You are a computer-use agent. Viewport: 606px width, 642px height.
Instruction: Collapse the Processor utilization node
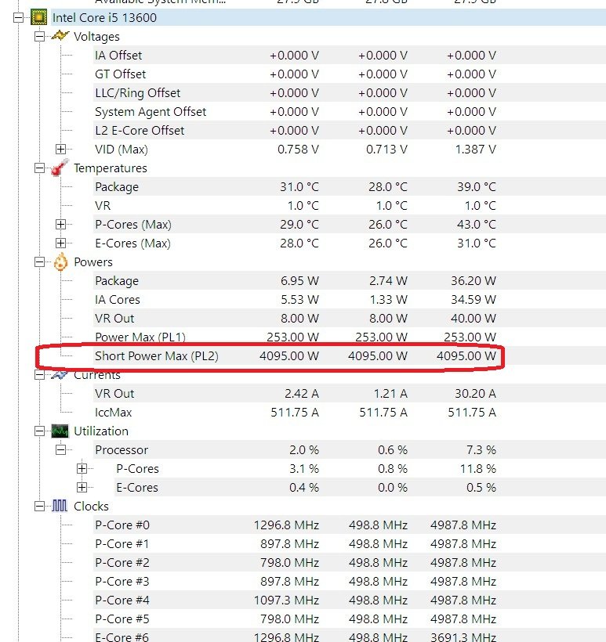(60, 450)
